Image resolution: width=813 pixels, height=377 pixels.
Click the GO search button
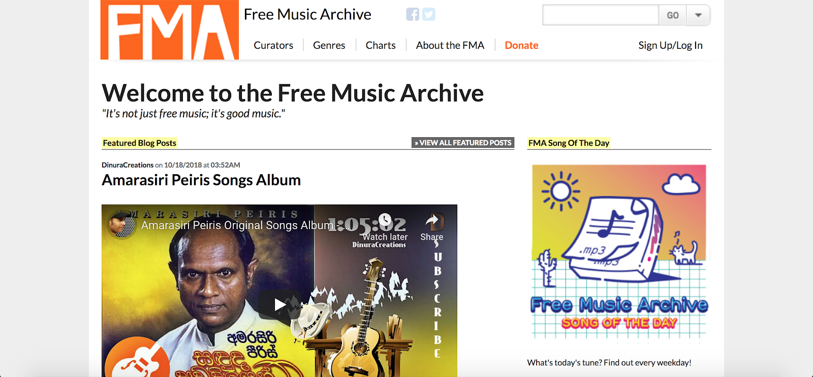(673, 15)
